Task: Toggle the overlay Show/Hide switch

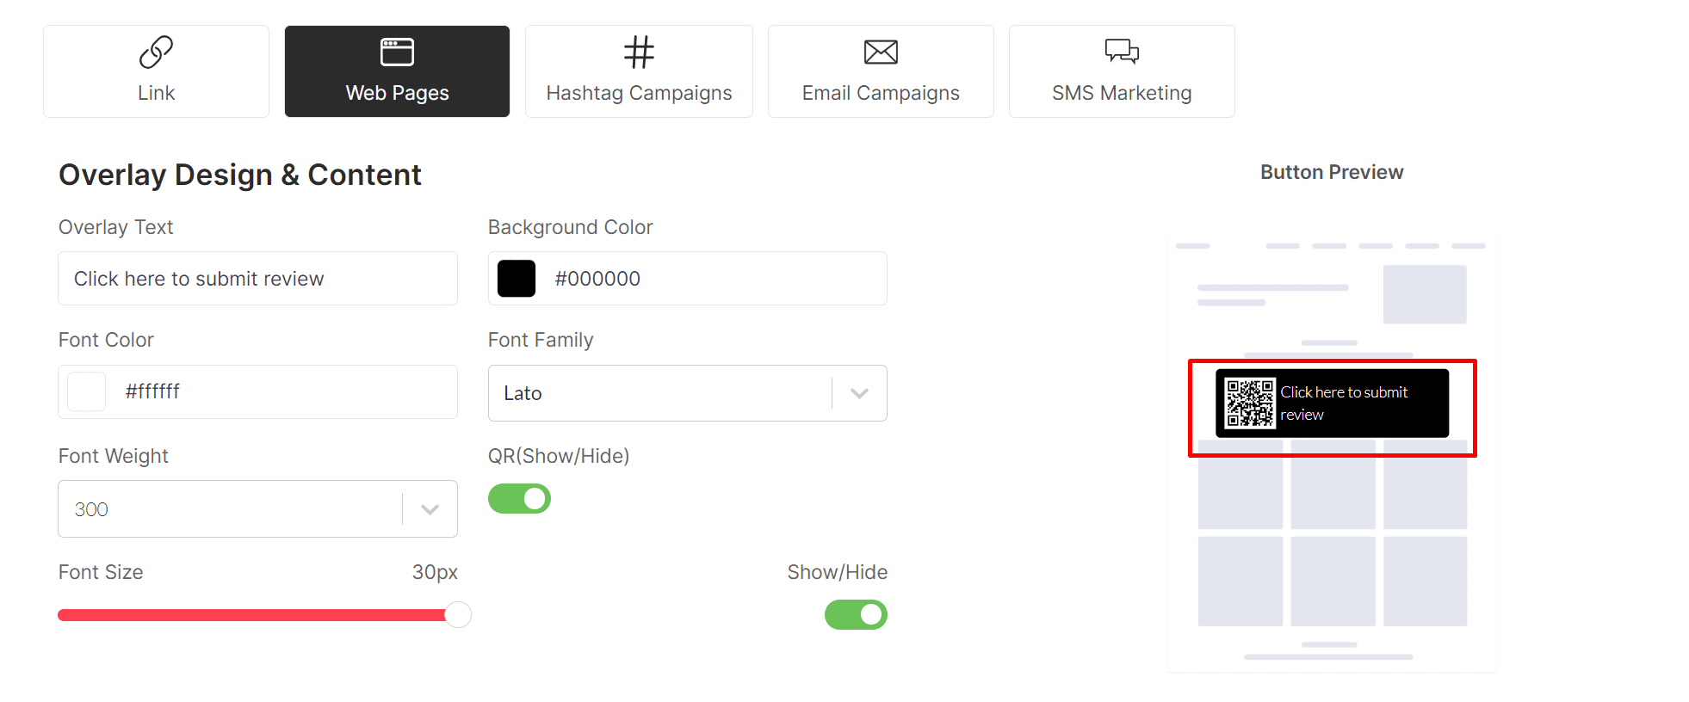Action: (856, 615)
